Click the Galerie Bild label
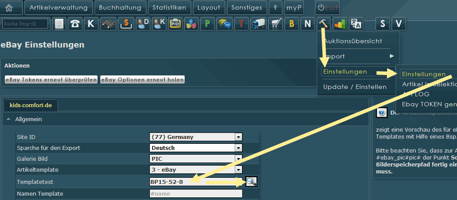 32,159
